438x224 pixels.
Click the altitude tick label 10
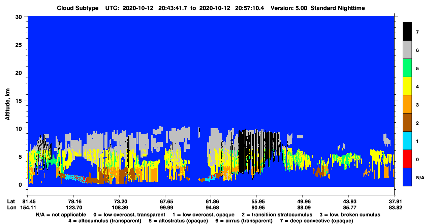(x=20, y=128)
